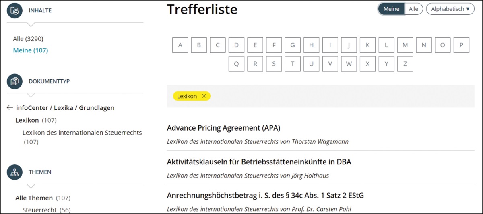
Task: Filter results by letter A
Action: (x=180, y=45)
